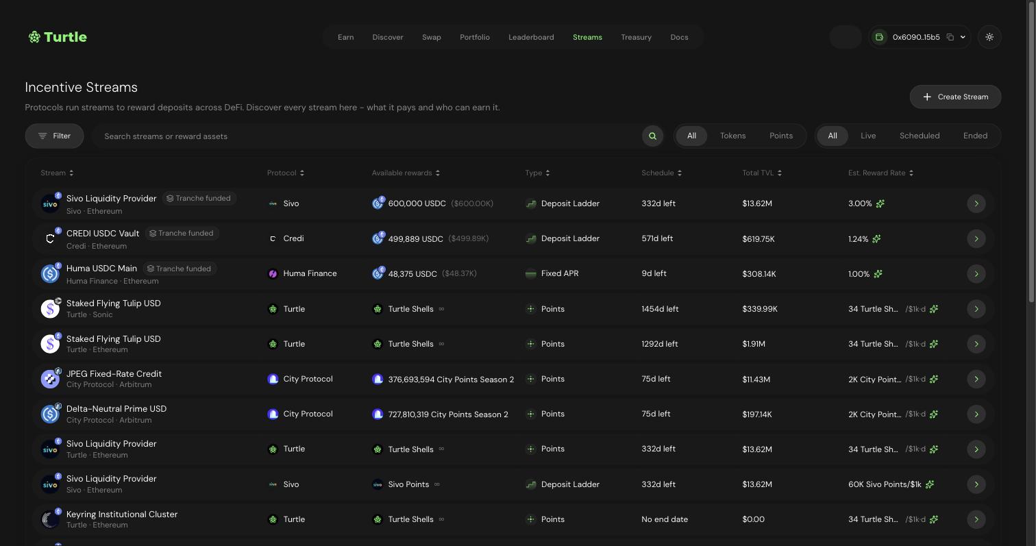This screenshot has height=546, width=1036.
Task: Sort by the Schedule column
Action: click(x=662, y=173)
